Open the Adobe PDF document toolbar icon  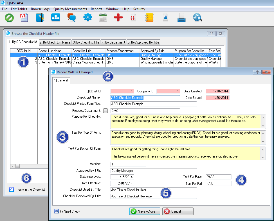tap(24, 18)
